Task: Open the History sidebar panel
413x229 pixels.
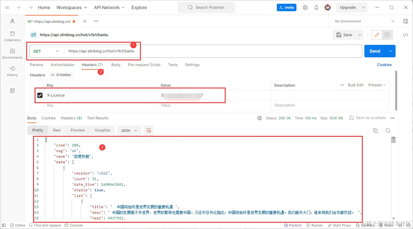Action: (x=12, y=71)
